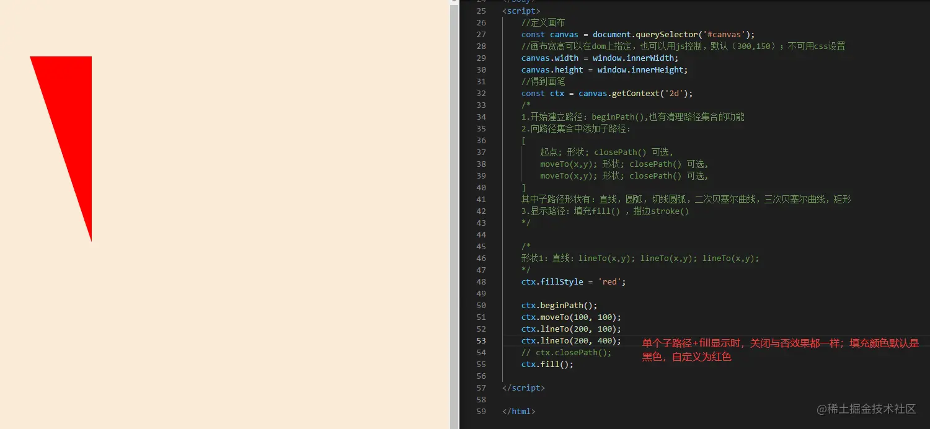Screen dimensions: 930x429
Task: Click line number 56 in the gutter
Action: (x=481, y=376)
